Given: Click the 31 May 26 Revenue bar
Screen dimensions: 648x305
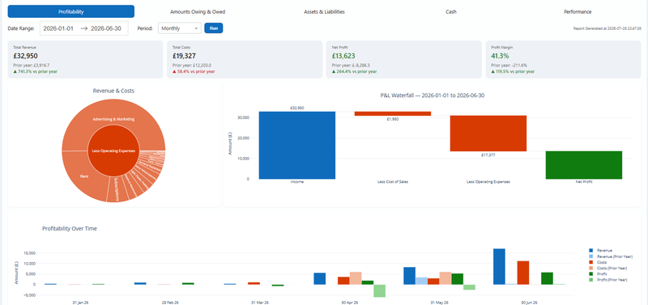Looking at the screenshot, I should click(410, 276).
